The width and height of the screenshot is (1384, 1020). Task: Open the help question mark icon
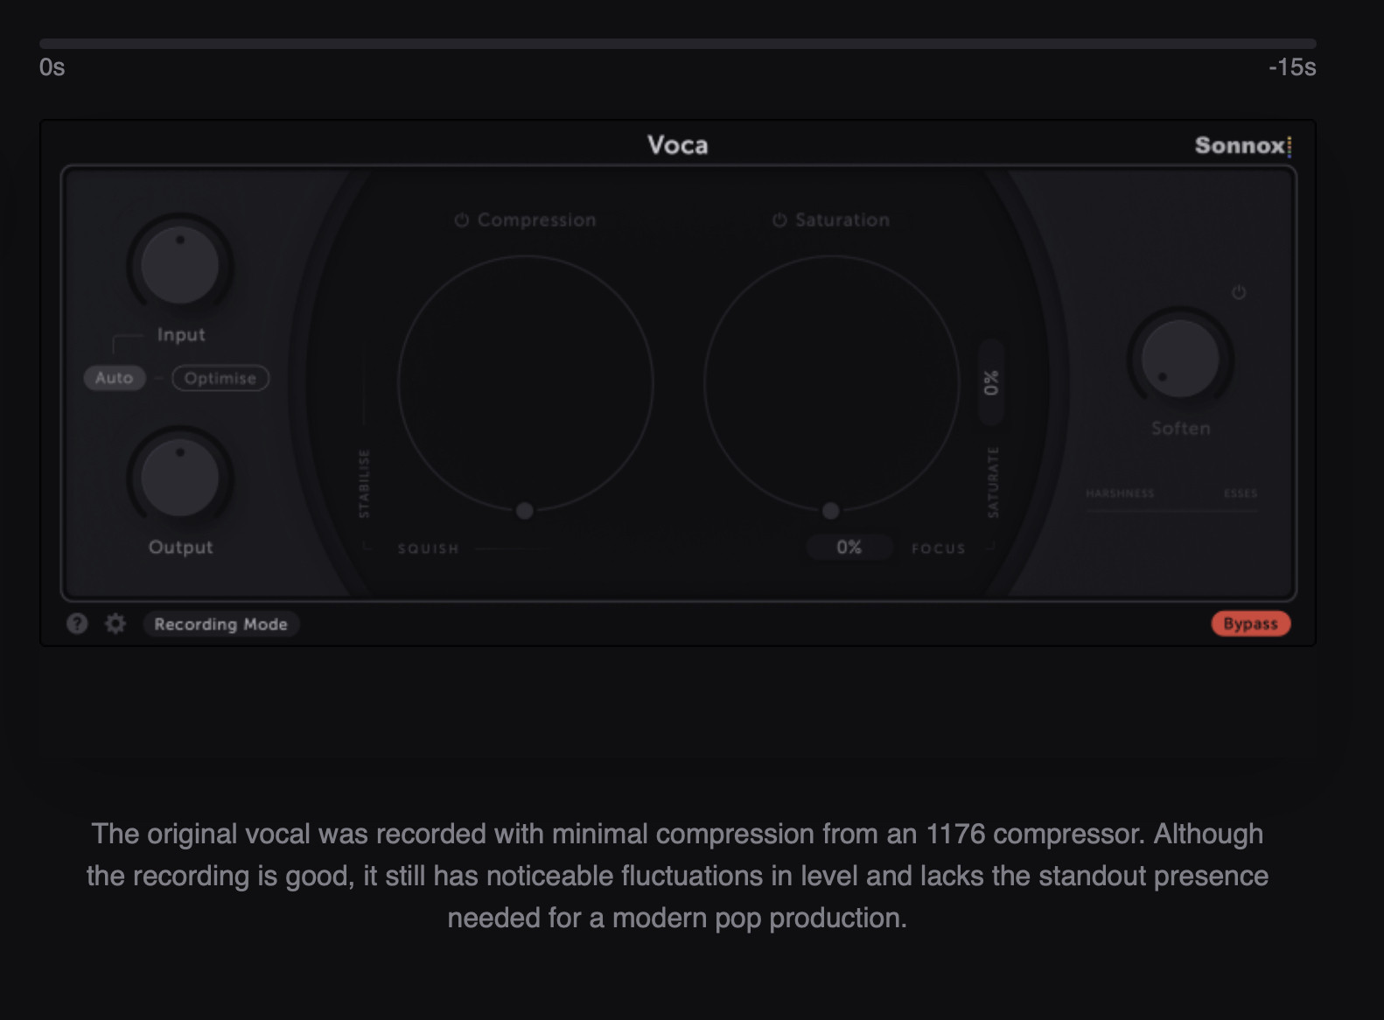77,624
